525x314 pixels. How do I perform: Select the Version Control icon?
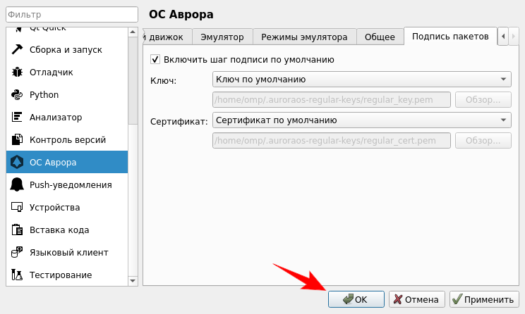tap(18, 139)
